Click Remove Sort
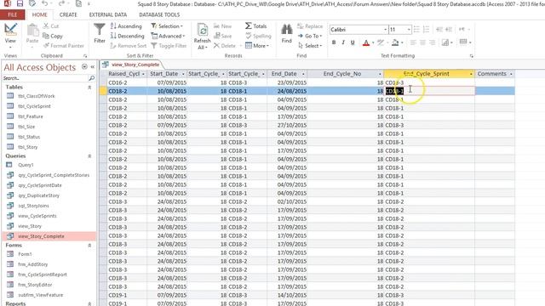This screenshot has width=545, height=306. [x=129, y=45]
